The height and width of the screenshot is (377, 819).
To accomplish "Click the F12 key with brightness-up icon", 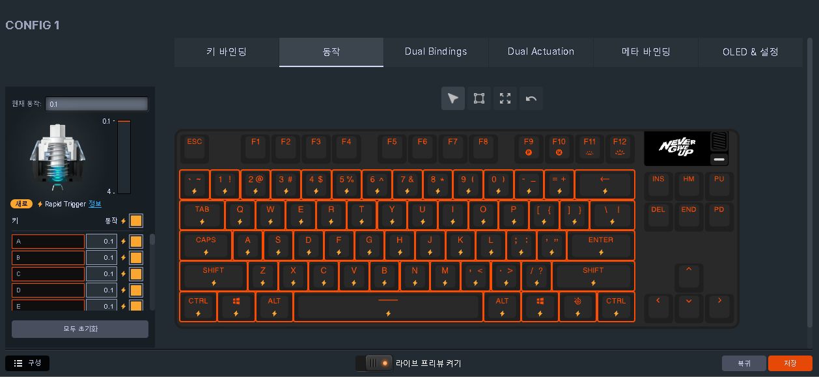I will coord(620,148).
